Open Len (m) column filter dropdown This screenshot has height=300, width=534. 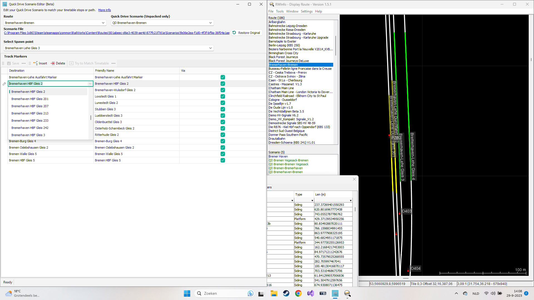point(350,200)
